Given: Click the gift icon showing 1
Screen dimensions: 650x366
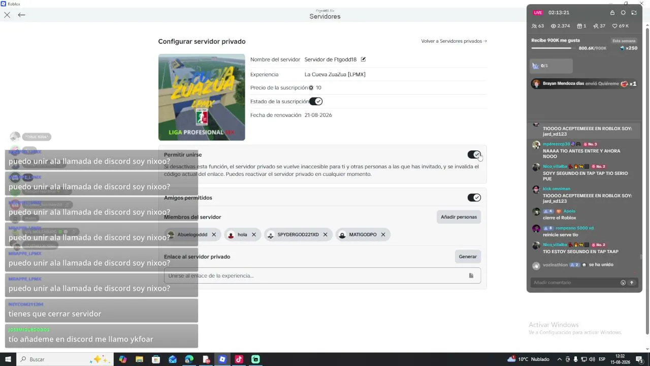Looking at the screenshot, I should click(579, 26).
